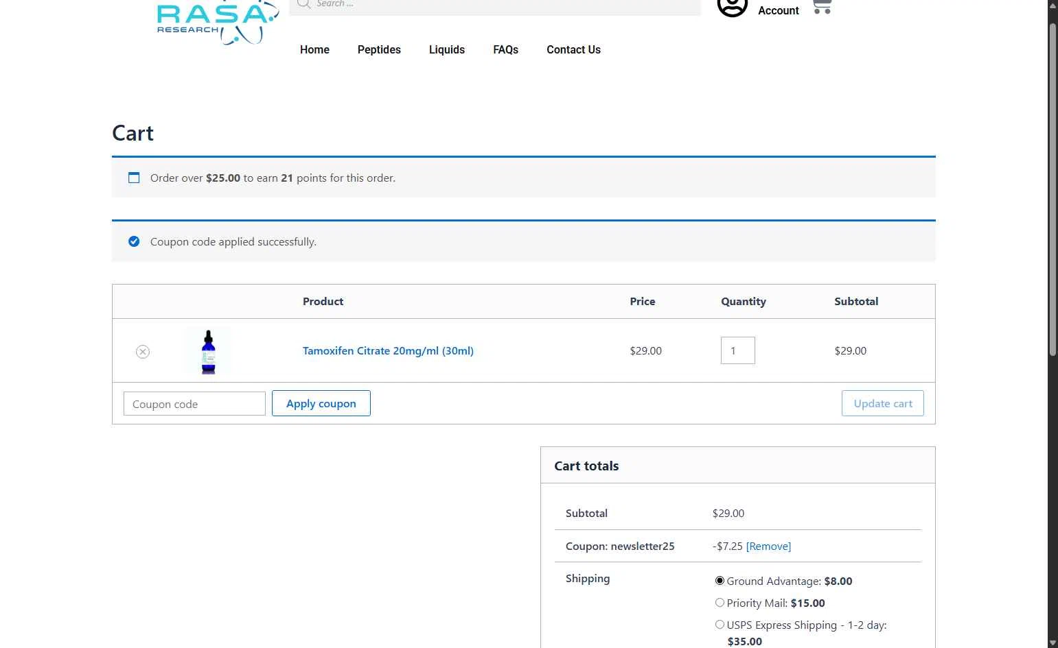Viewport: 1058px width, 648px height.
Task: Click the points notice window icon
Action: pos(134,178)
